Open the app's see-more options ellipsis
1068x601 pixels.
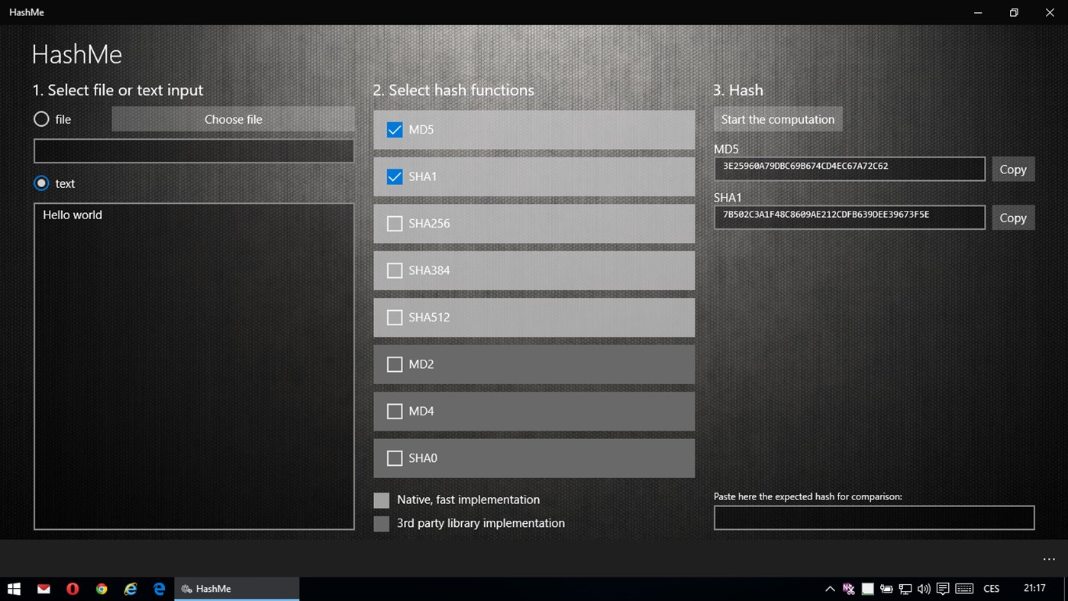coord(1049,559)
